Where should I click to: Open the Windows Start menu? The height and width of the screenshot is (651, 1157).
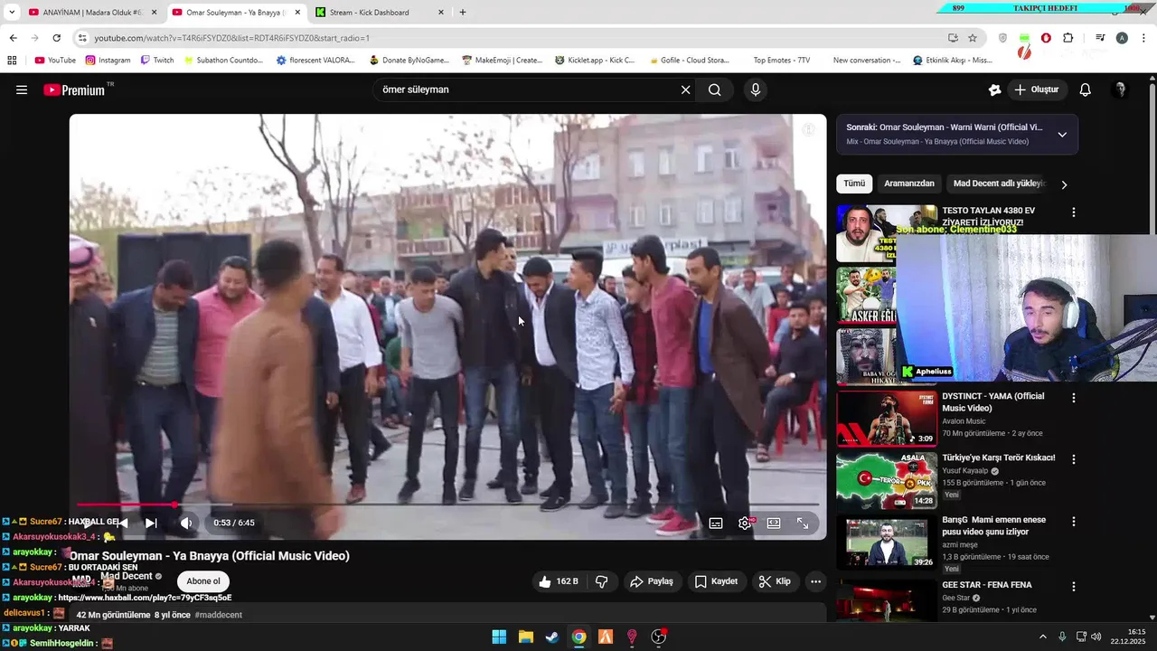499,637
